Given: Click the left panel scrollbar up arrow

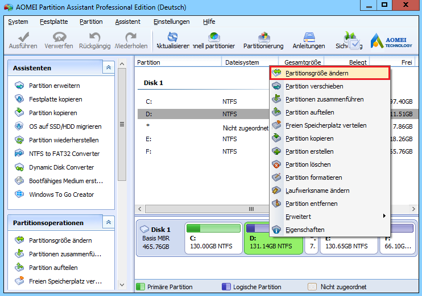Looking at the screenshot, I should coord(122,64).
